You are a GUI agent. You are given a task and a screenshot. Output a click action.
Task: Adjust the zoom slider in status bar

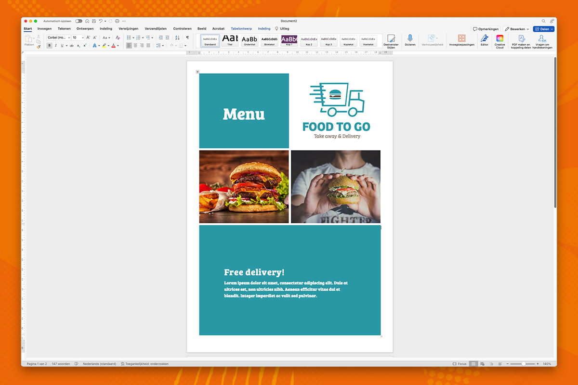[x=524, y=364]
